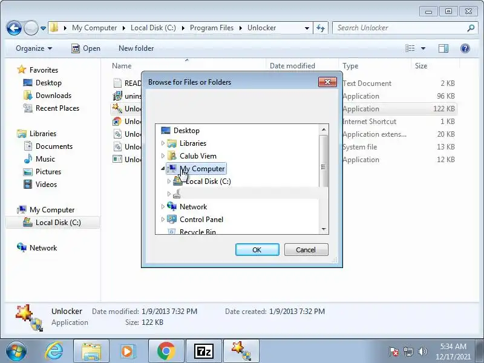Sort by the Name column header
The width and height of the screenshot is (484, 363).
coord(122,66)
